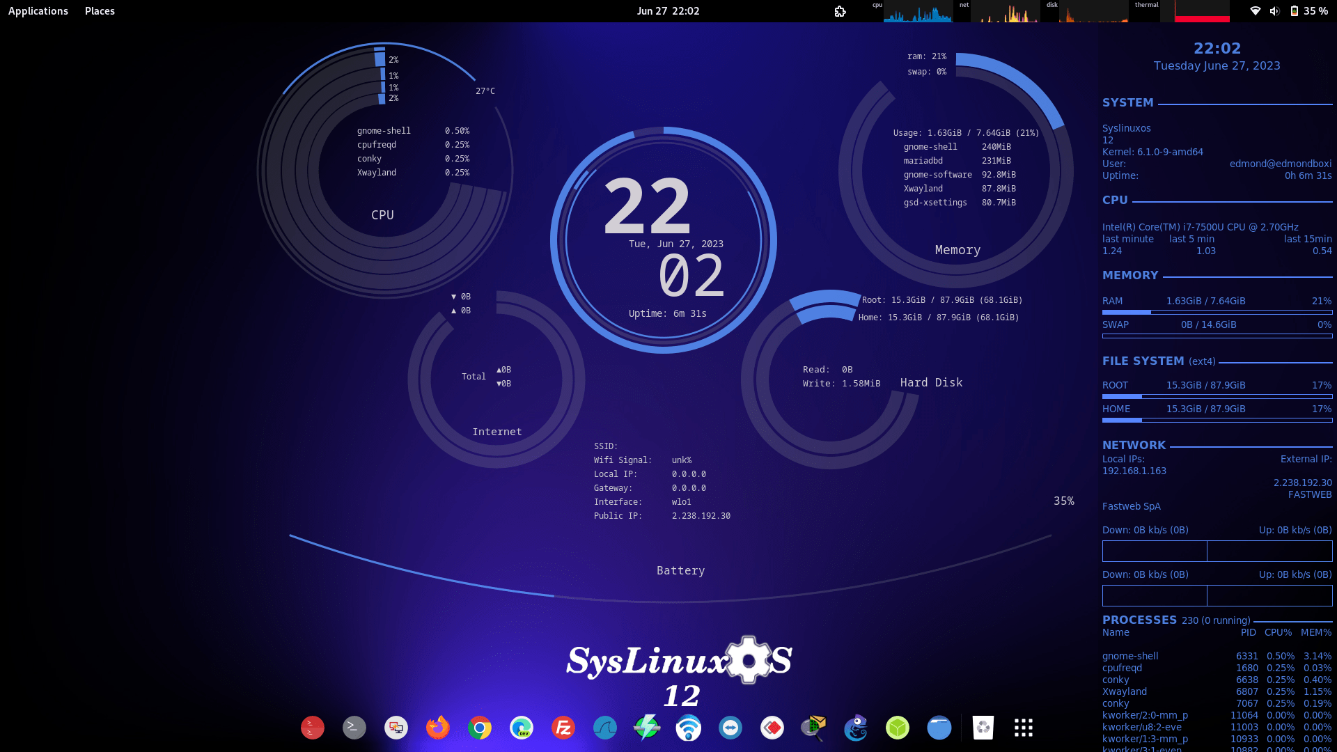Expand the Applications menu
Viewport: 1337px width, 752px height.
[x=38, y=10]
